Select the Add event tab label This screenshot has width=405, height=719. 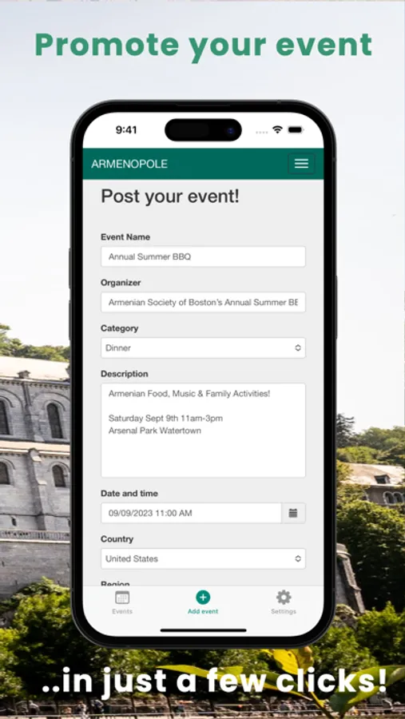(203, 611)
